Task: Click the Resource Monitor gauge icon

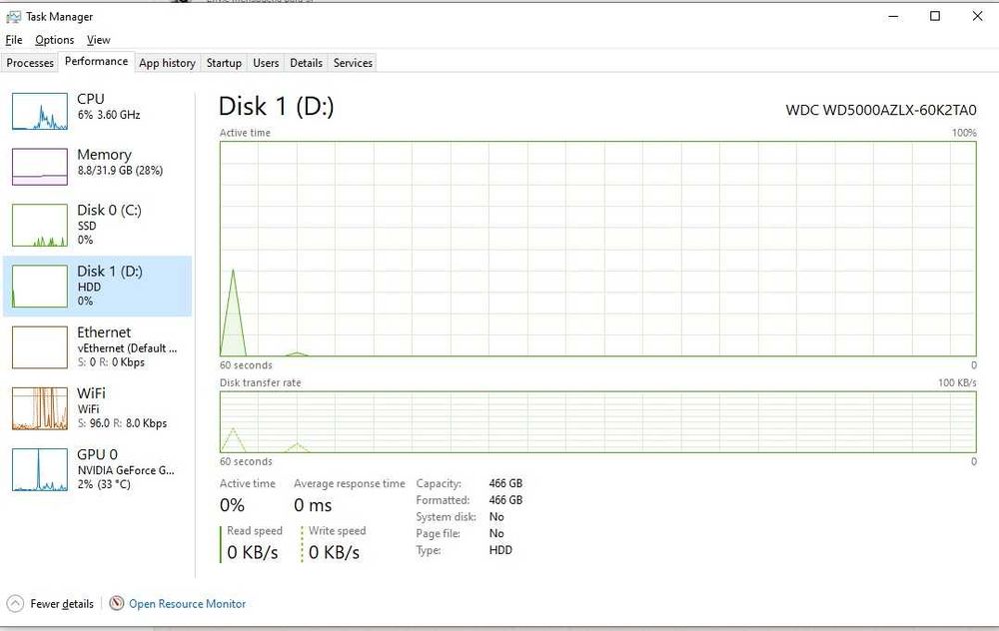Action: click(117, 603)
